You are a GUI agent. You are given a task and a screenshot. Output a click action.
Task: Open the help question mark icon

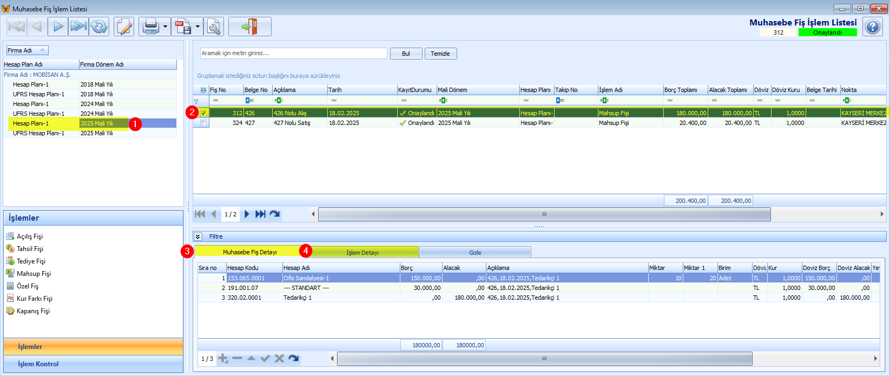click(x=872, y=27)
